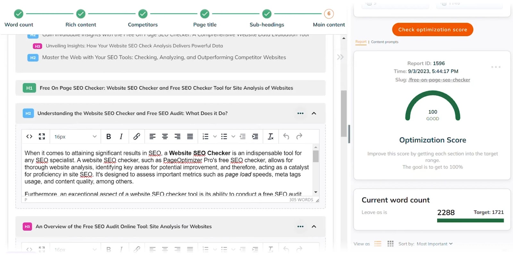Center align the paragraph text
The height and width of the screenshot is (255, 513).
pos(165,136)
